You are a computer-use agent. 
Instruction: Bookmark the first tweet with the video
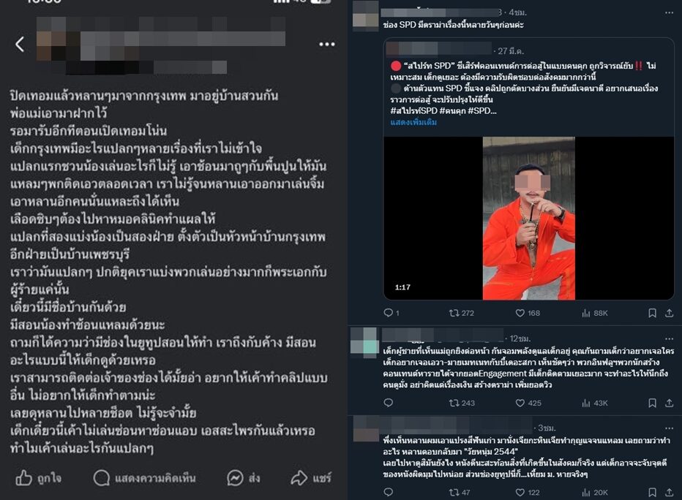[652, 313]
